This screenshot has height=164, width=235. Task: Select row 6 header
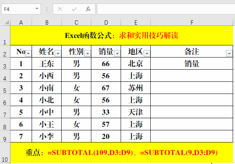[5, 100]
